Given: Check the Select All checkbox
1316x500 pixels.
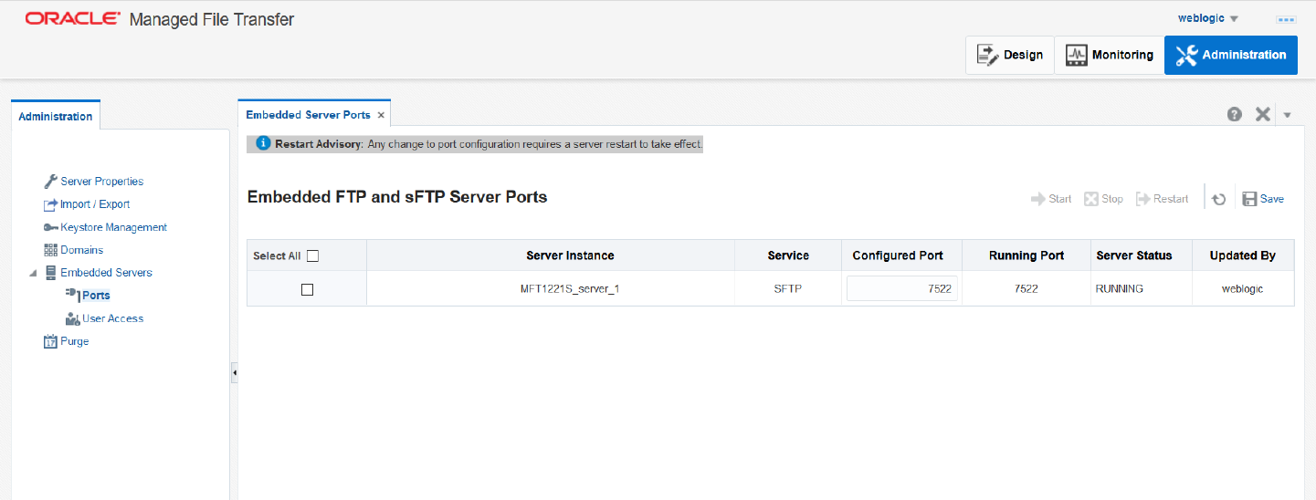Looking at the screenshot, I should pos(312,255).
